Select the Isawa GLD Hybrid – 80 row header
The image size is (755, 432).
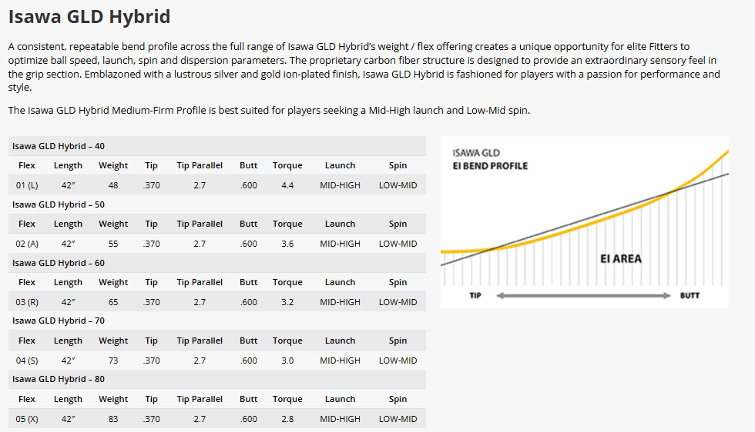pos(59,379)
